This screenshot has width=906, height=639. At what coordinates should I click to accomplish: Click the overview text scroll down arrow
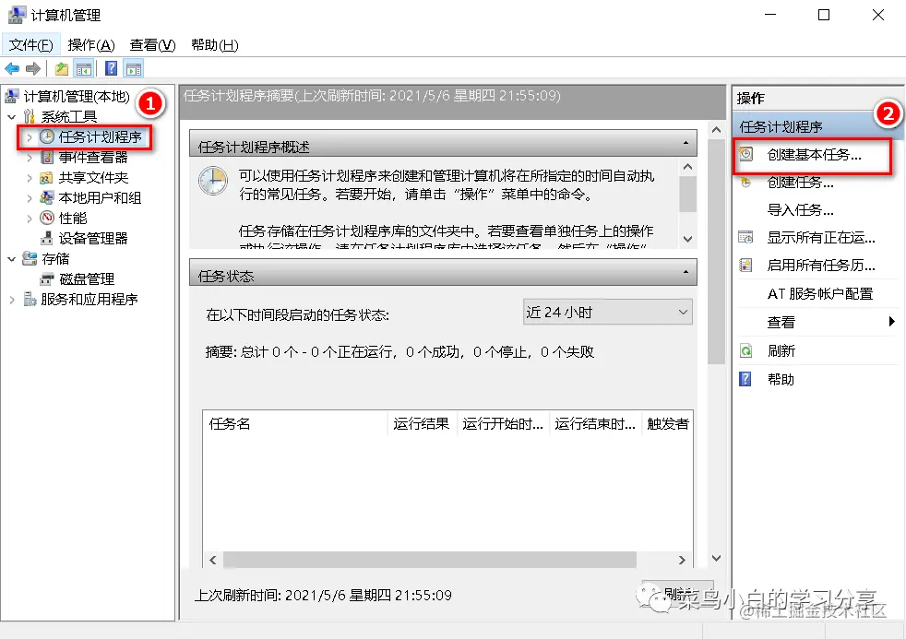tap(687, 239)
